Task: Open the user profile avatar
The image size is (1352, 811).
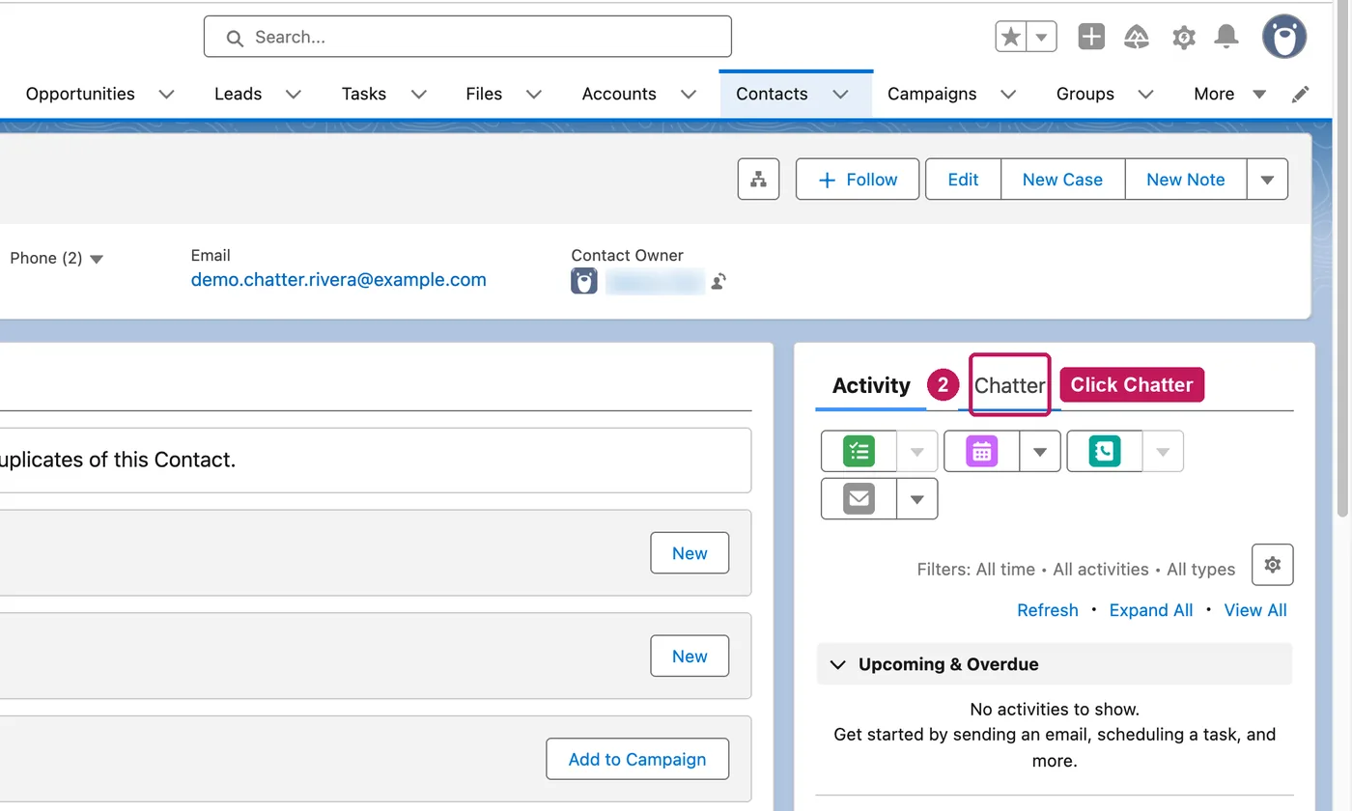Action: click(x=1284, y=37)
